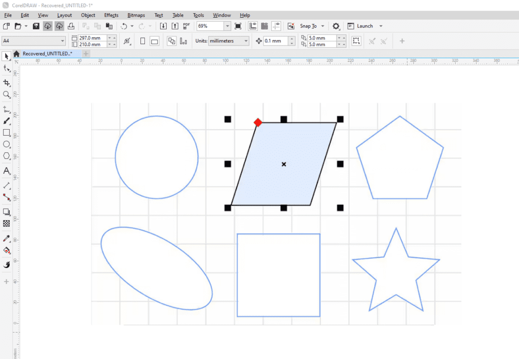Select the Transparency checkerboard tool
519x359 pixels.
point(7,223)
